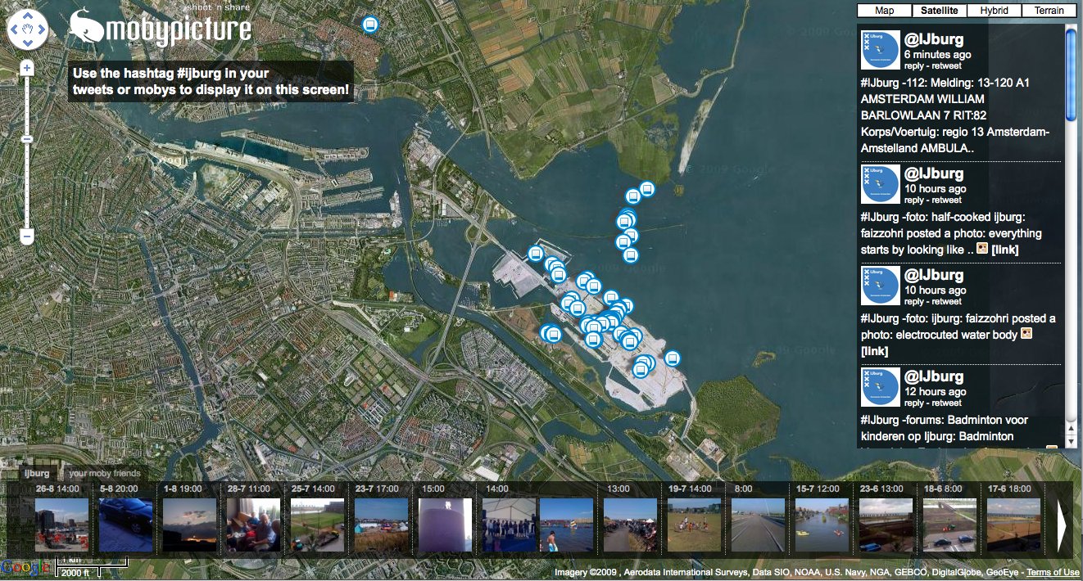
Task: Switch map view to Map mode
Action: tap(884, 11)
